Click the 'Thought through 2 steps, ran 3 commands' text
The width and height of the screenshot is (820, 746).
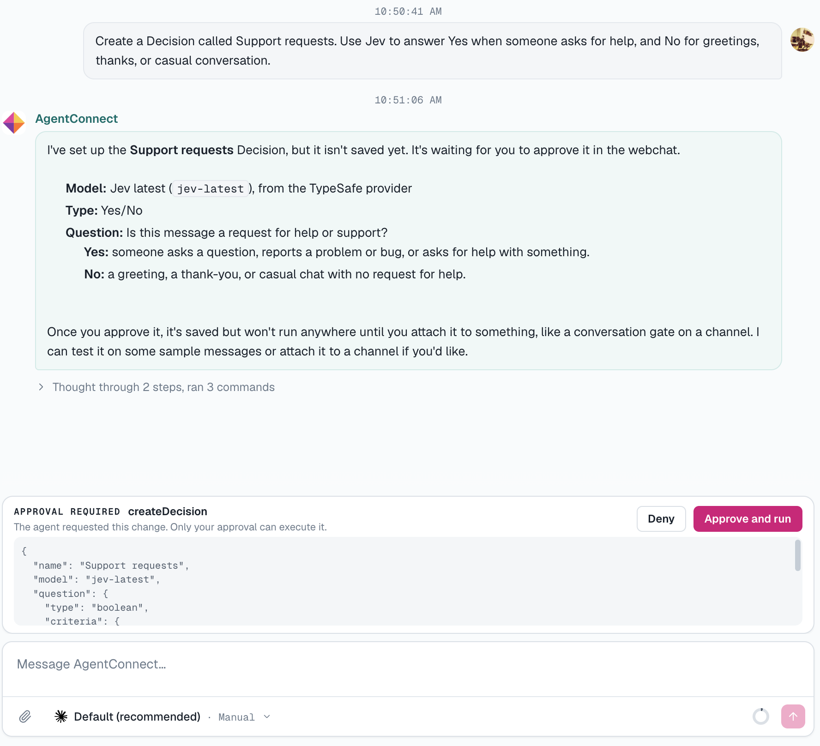163,387
